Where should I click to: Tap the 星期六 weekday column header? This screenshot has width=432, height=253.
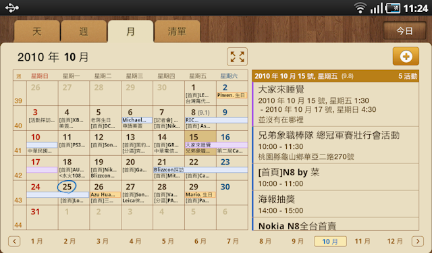[229, 76]
